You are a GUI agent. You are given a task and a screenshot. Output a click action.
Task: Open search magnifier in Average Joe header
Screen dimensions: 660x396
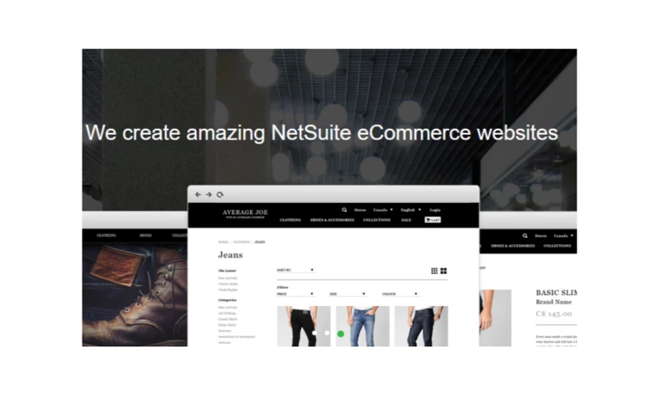(x=344, y=210)
